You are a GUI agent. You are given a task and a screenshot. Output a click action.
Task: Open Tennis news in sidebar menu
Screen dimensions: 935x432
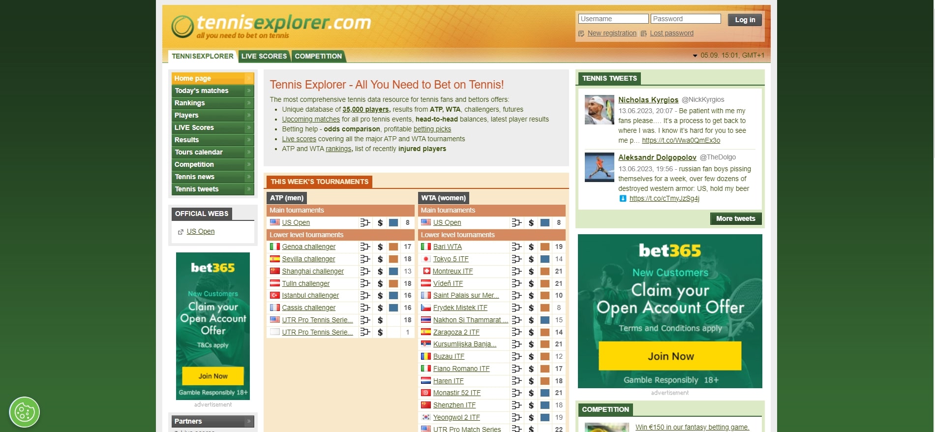click(212, 177)
